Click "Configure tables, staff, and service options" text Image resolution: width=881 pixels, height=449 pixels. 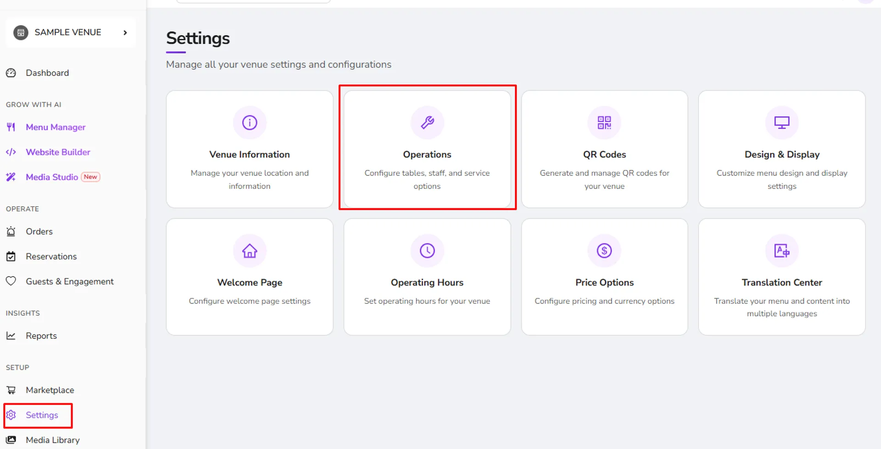tap(427, 180)
